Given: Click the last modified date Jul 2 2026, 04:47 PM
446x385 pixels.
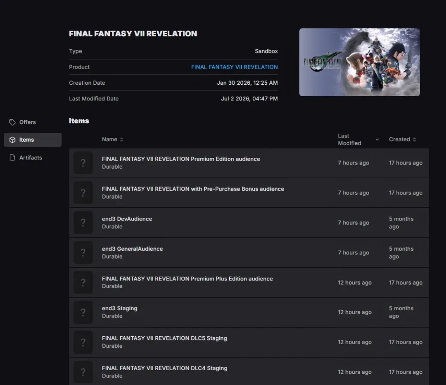Looking at the screenshot, I should coord(249,99).
